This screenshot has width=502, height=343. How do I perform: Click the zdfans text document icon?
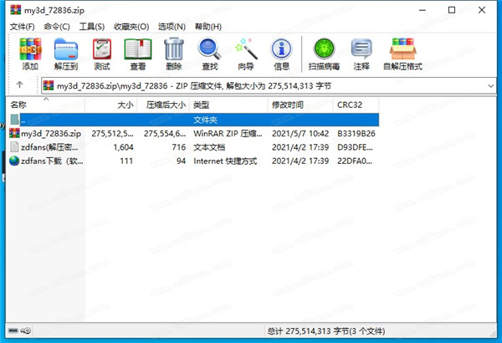(14, 147)
